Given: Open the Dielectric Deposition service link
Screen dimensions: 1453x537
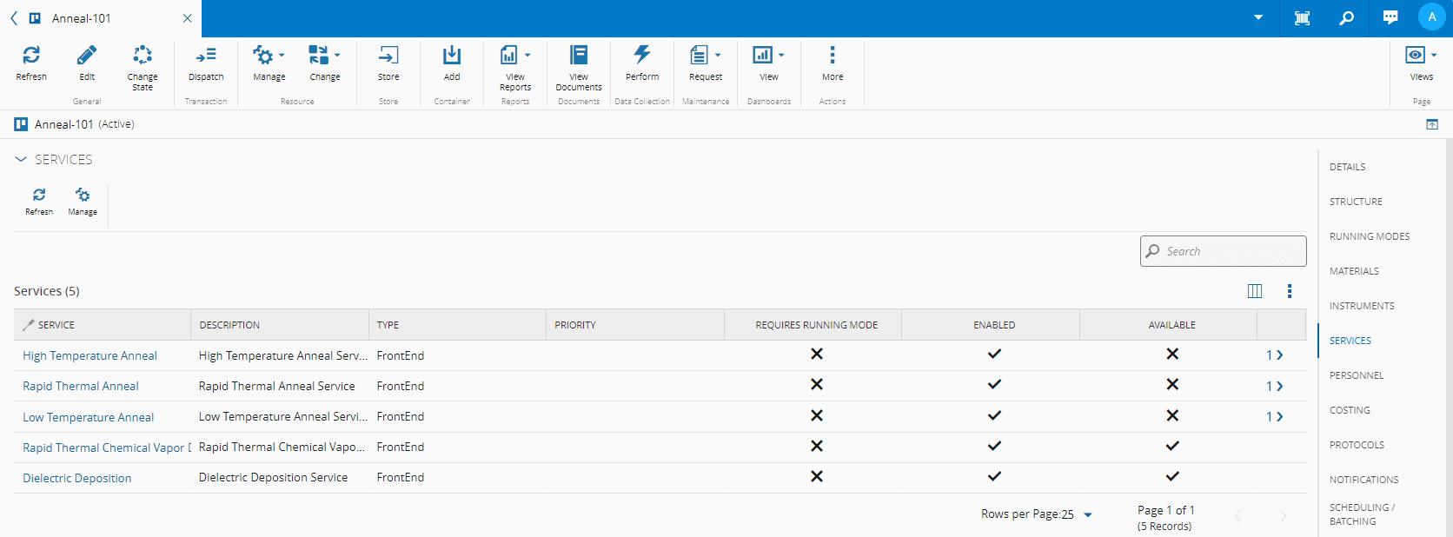Looking at the screenshot, I should pos(77,479).
